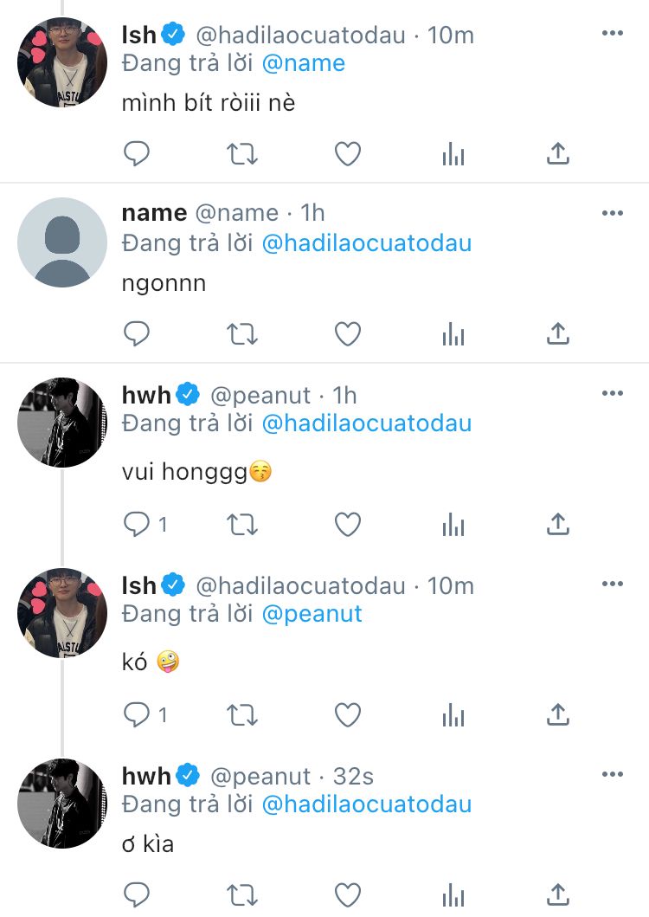This screenshot has width=649, height=917.
Task: Share the "ngonnn" tweet
Action: 558,333
